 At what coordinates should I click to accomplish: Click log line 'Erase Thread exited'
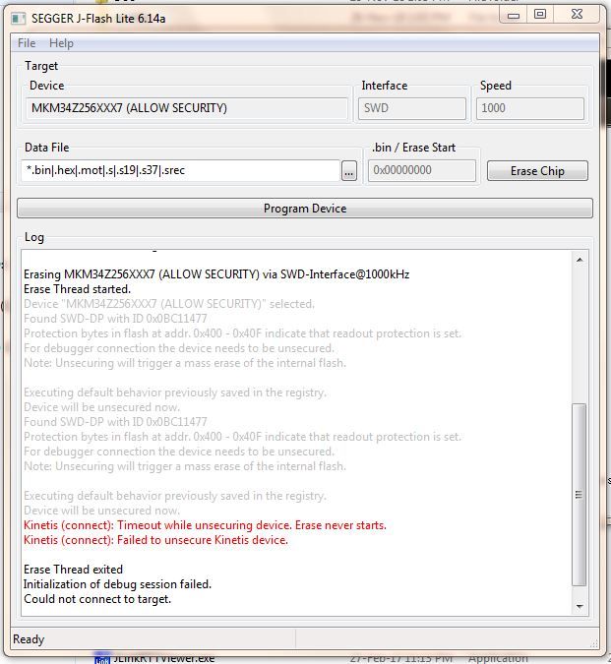[x=73, y=570]
